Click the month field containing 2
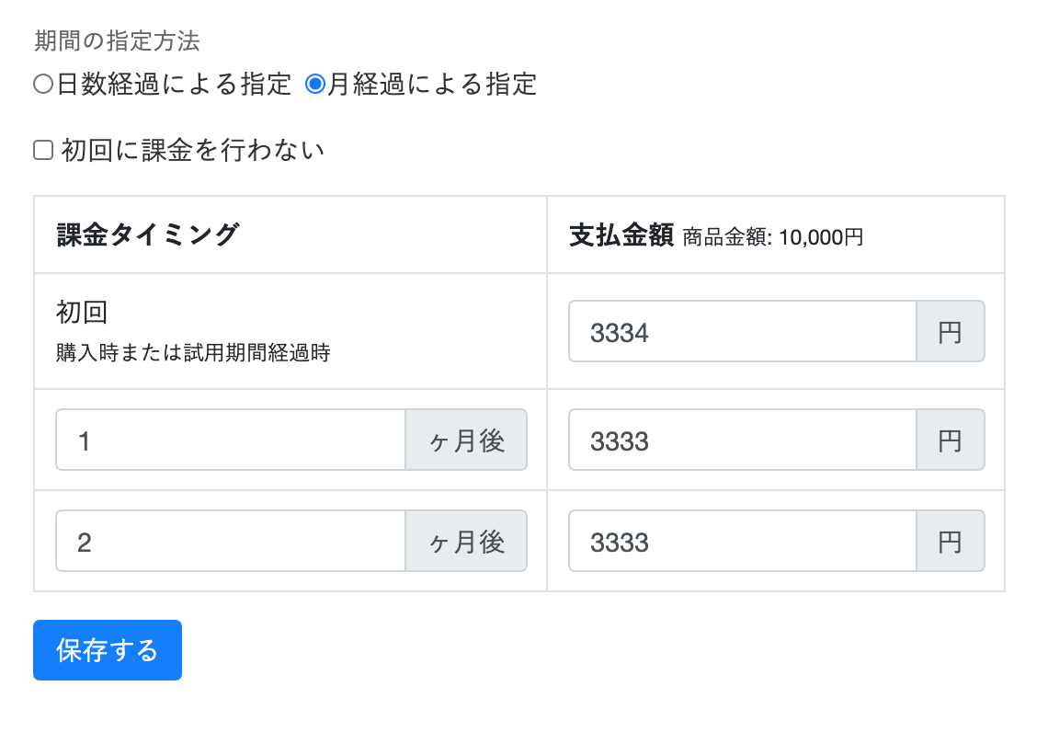The height and width of the screenshot is (732, 1048). 231,542
